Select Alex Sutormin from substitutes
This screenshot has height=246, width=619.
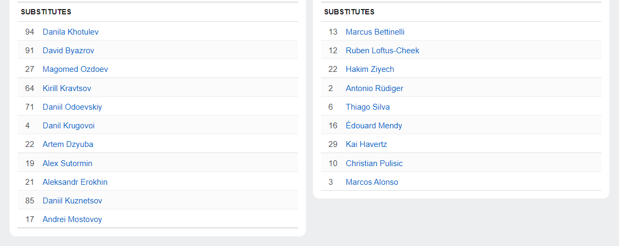point(67,163)
